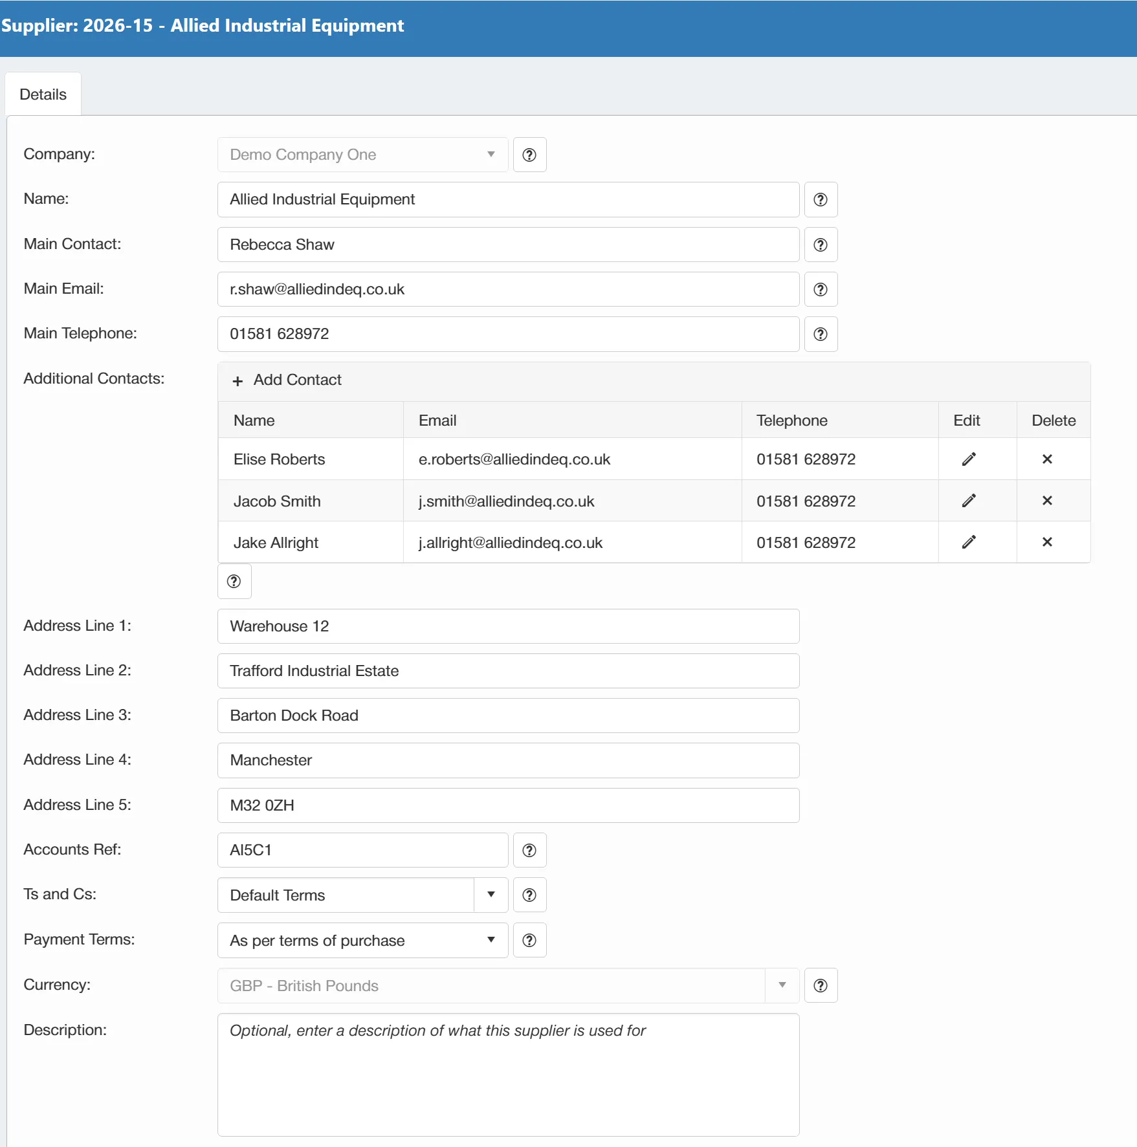Click the Main Contact field with Rebecca Shaw
This screenshot has height=1147, width=1137.
pyautogui.click(x=509, y=245)
